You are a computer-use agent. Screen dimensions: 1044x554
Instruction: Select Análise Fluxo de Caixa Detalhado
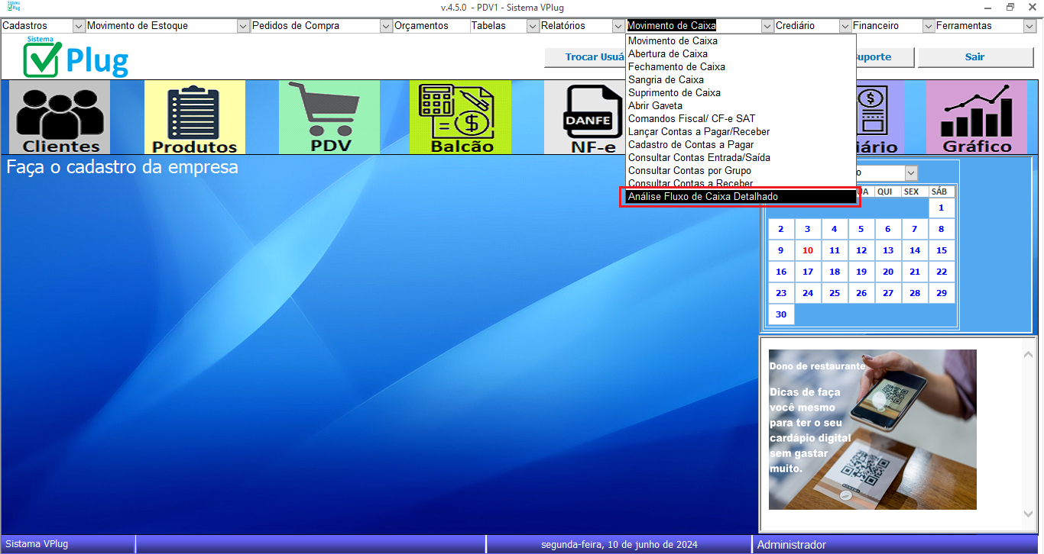[738, 197]
